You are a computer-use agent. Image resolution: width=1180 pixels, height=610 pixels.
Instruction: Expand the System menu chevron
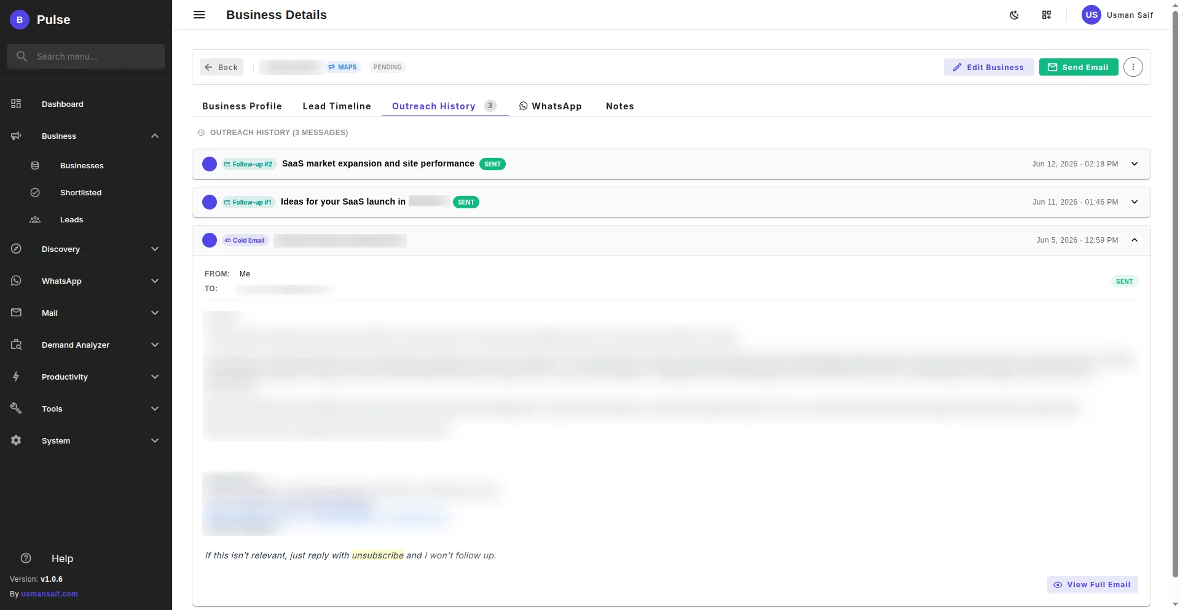coord(155,440)
